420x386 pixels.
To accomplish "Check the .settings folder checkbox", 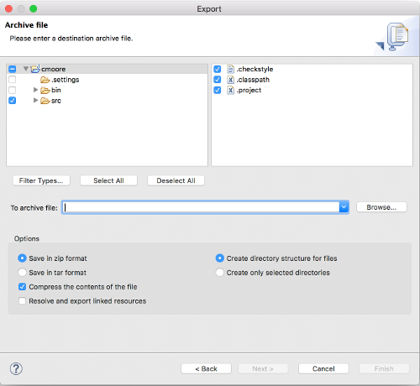I will [13, 80].
